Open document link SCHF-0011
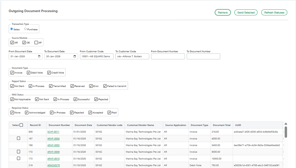 (53, 132)
